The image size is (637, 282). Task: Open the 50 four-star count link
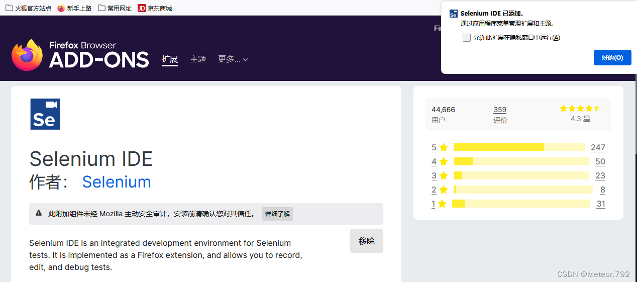tap(600, 161)
